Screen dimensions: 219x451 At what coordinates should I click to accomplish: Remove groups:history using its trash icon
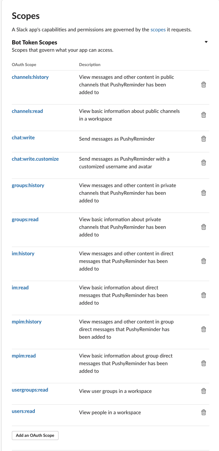click(204, 193)
